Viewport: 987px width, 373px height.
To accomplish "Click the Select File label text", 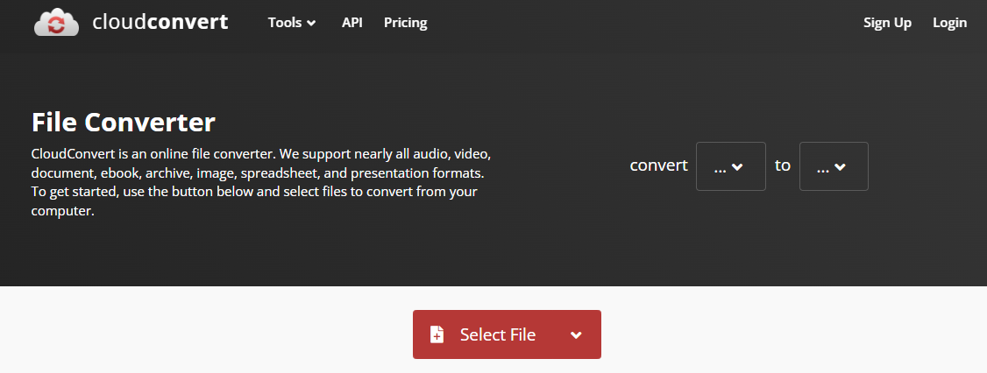I will coord(497,334).
